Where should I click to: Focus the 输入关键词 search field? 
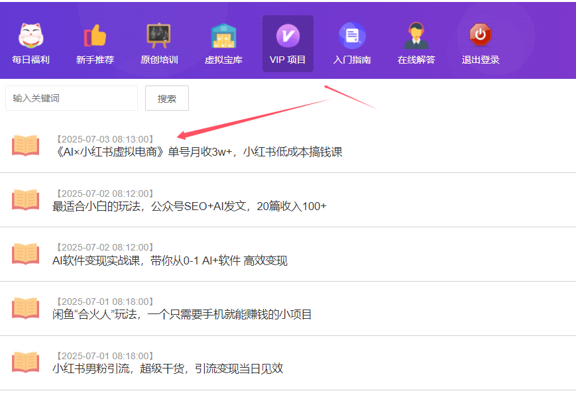coord(72,98)
